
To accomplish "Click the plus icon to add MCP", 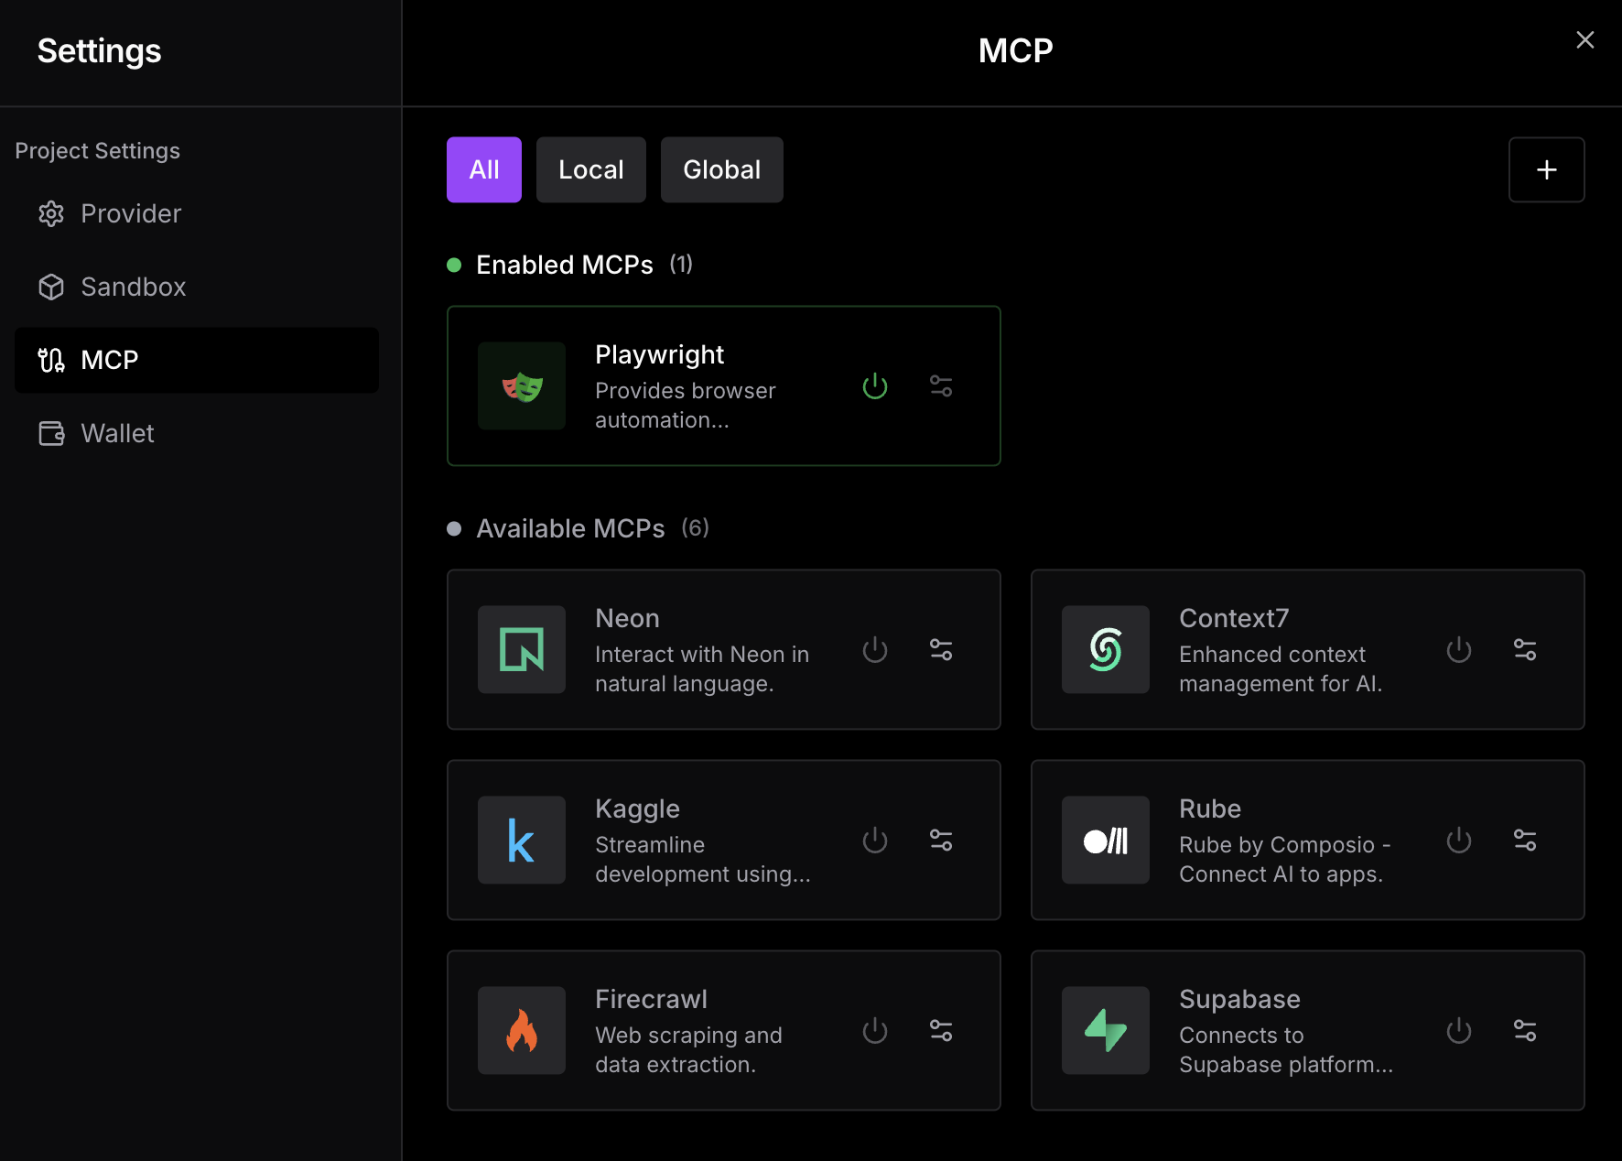I will 1546,170.
